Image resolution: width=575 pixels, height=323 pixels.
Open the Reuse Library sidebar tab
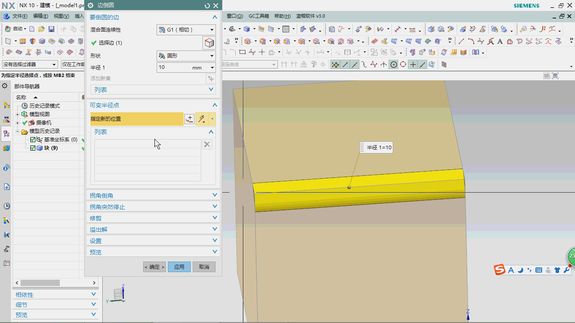coord(6,148)
